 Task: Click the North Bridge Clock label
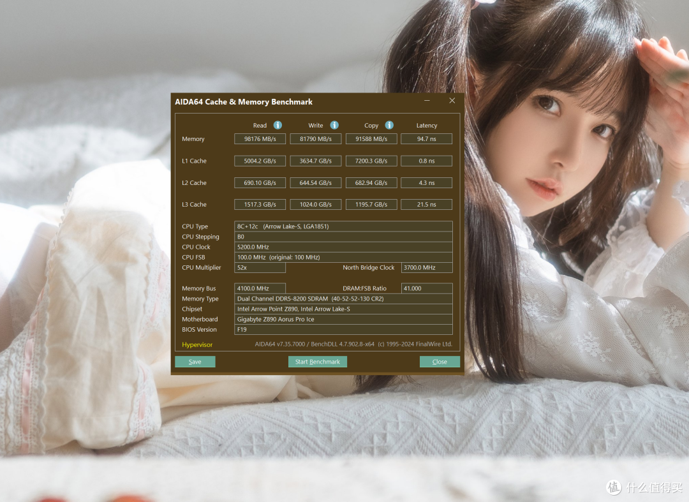pos(369,267)
